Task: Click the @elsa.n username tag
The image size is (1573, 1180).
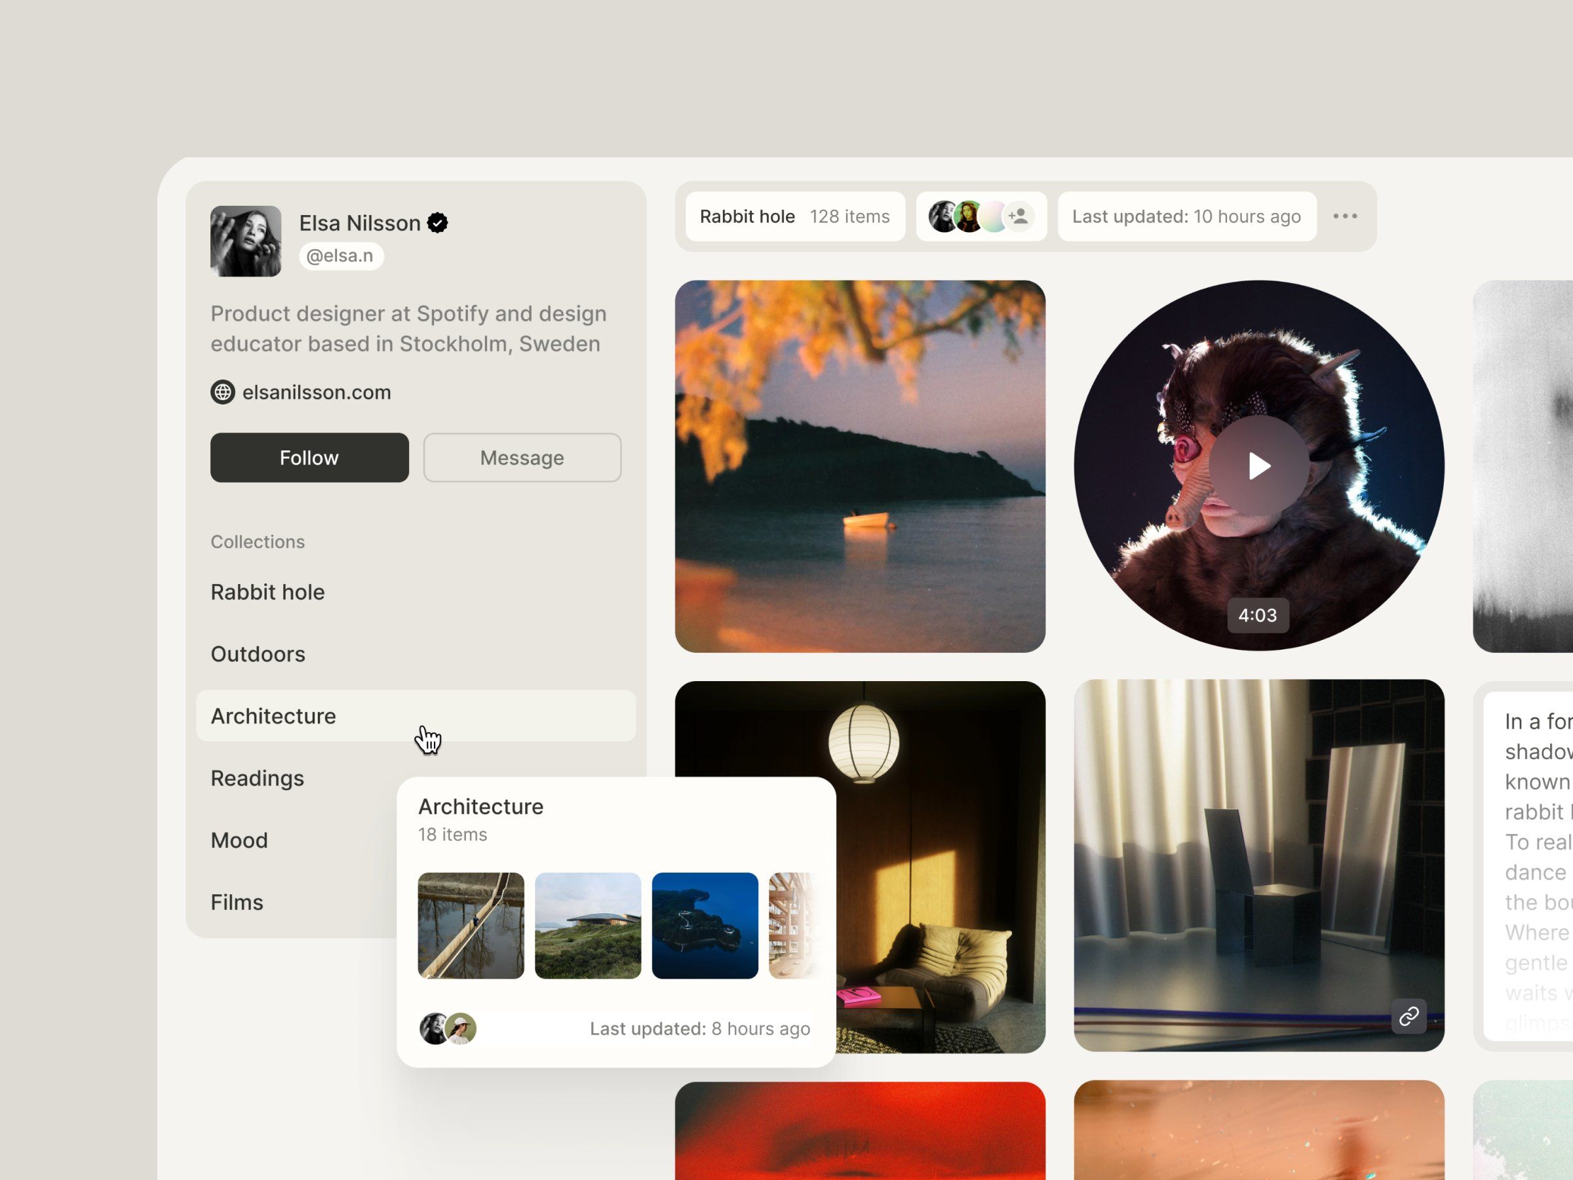Action: 341,256
